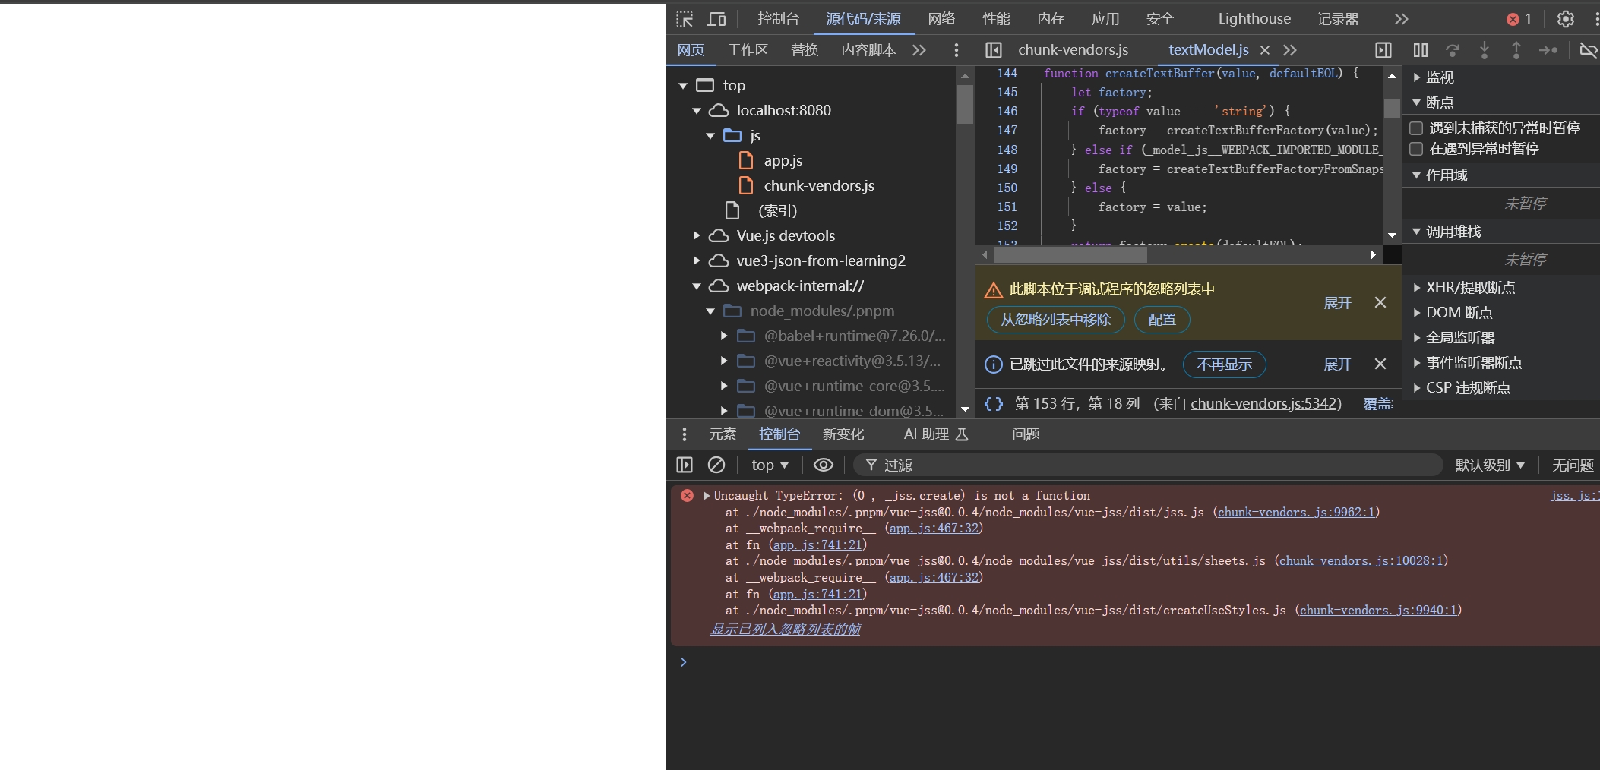
Task: Switch to the 性能 panel tab
Action: 996,19
